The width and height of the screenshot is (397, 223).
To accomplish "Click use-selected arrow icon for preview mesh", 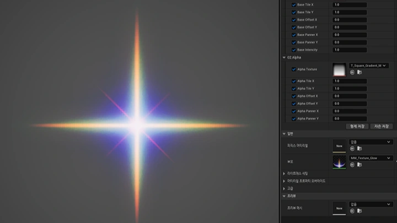I will coord(352,210).
